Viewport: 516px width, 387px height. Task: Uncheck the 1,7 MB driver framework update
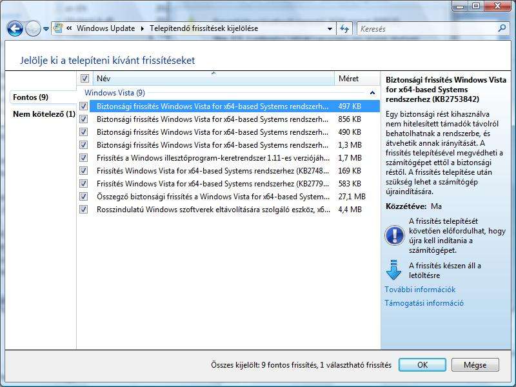coord(84,157)
